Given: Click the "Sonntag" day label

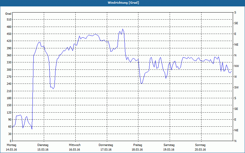Looking at the screenshot, I should coord(200,145).
